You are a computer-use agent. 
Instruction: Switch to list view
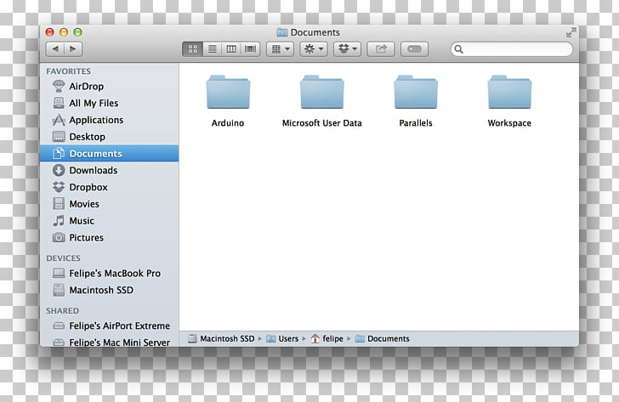tap(213, 49)
